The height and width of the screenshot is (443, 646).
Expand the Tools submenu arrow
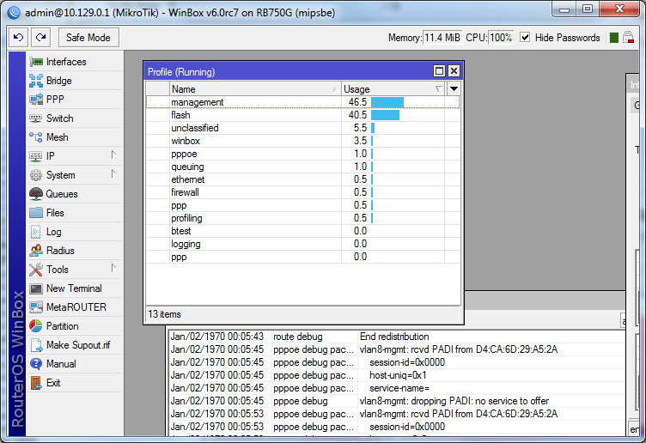tap(113, 269)
